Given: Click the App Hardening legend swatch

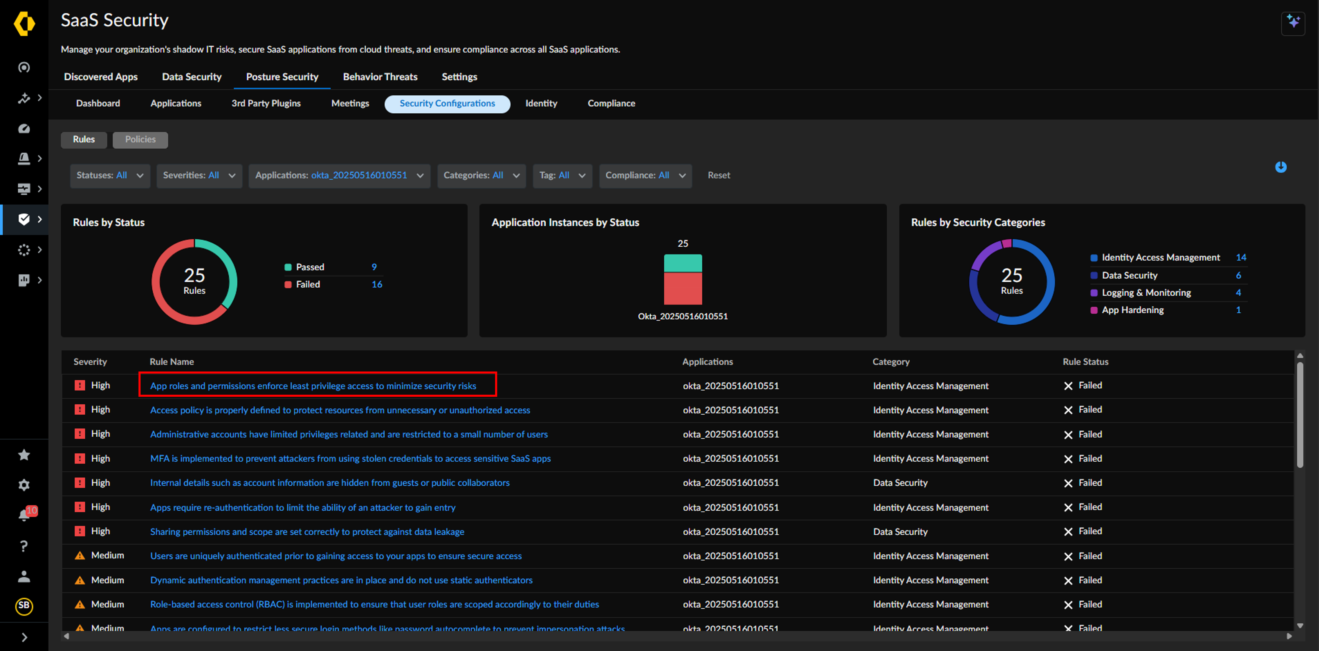Looking at the screenshot, I should pyautogui.click(x=1094, y=310).
